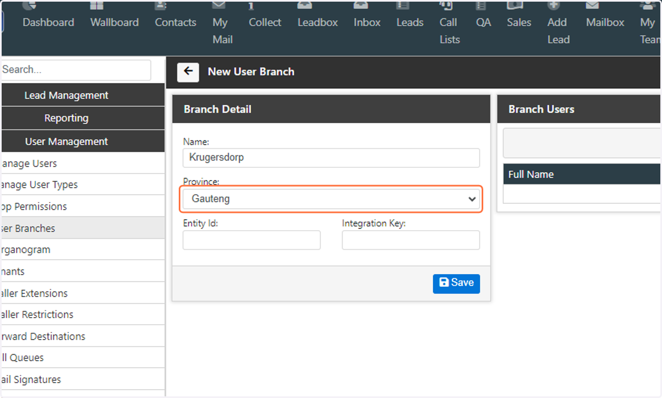Viewport: 662px width, 398px height.
Task: Open the Collect section
Action: (265, 23)
